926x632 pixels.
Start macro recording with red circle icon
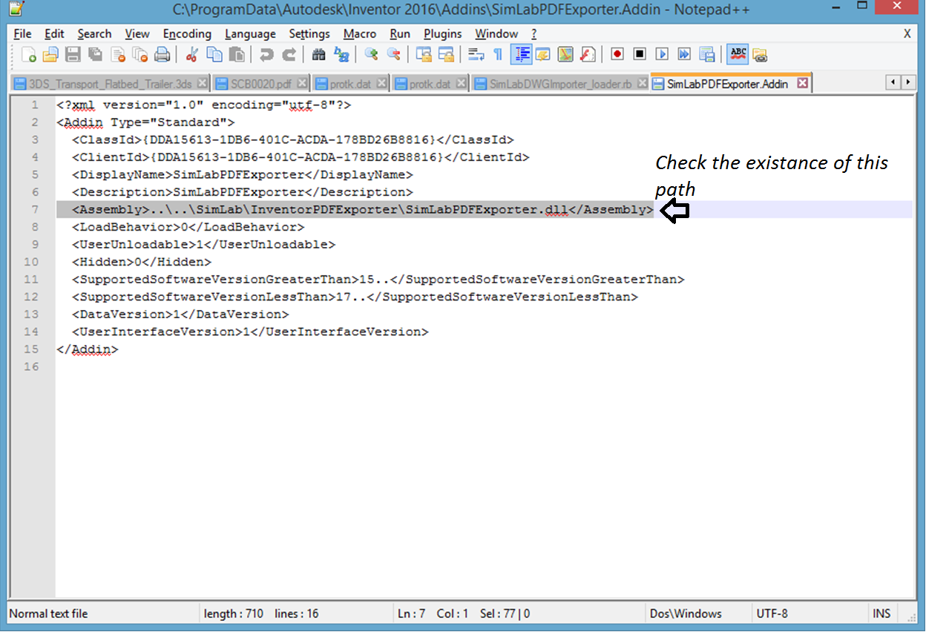click(x=617, y=54)
